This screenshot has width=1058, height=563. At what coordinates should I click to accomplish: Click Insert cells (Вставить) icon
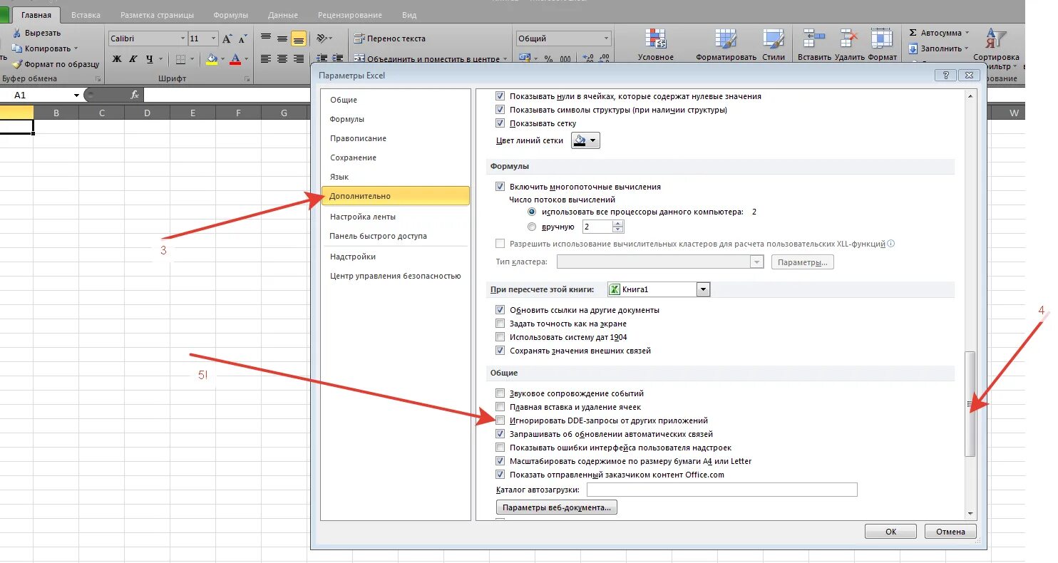(813, 38)
